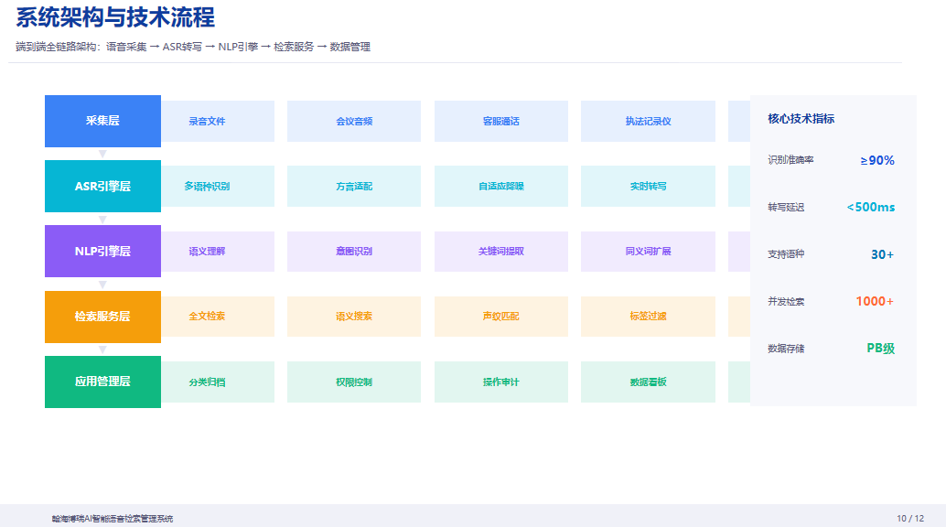This screenshot has width=946, height=527.
Task: Select the 操作审计 card
Action: [501, 382]
